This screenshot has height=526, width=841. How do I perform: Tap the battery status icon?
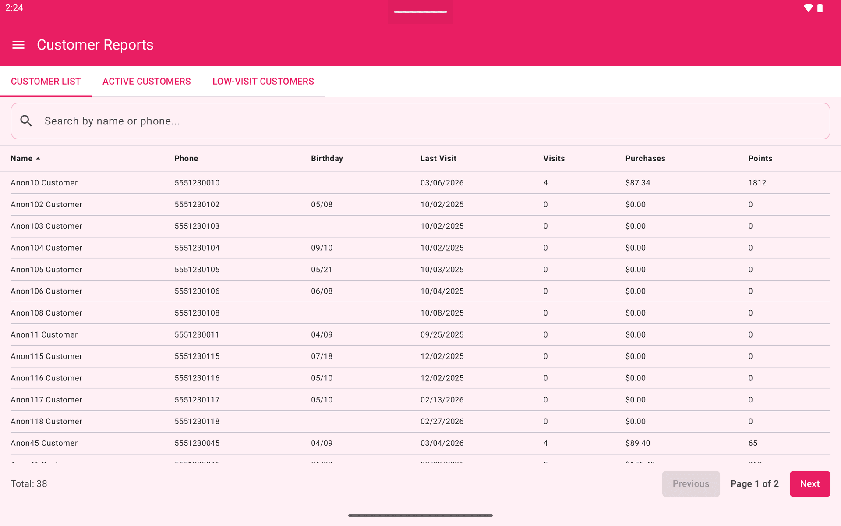[x=820, y=8]
